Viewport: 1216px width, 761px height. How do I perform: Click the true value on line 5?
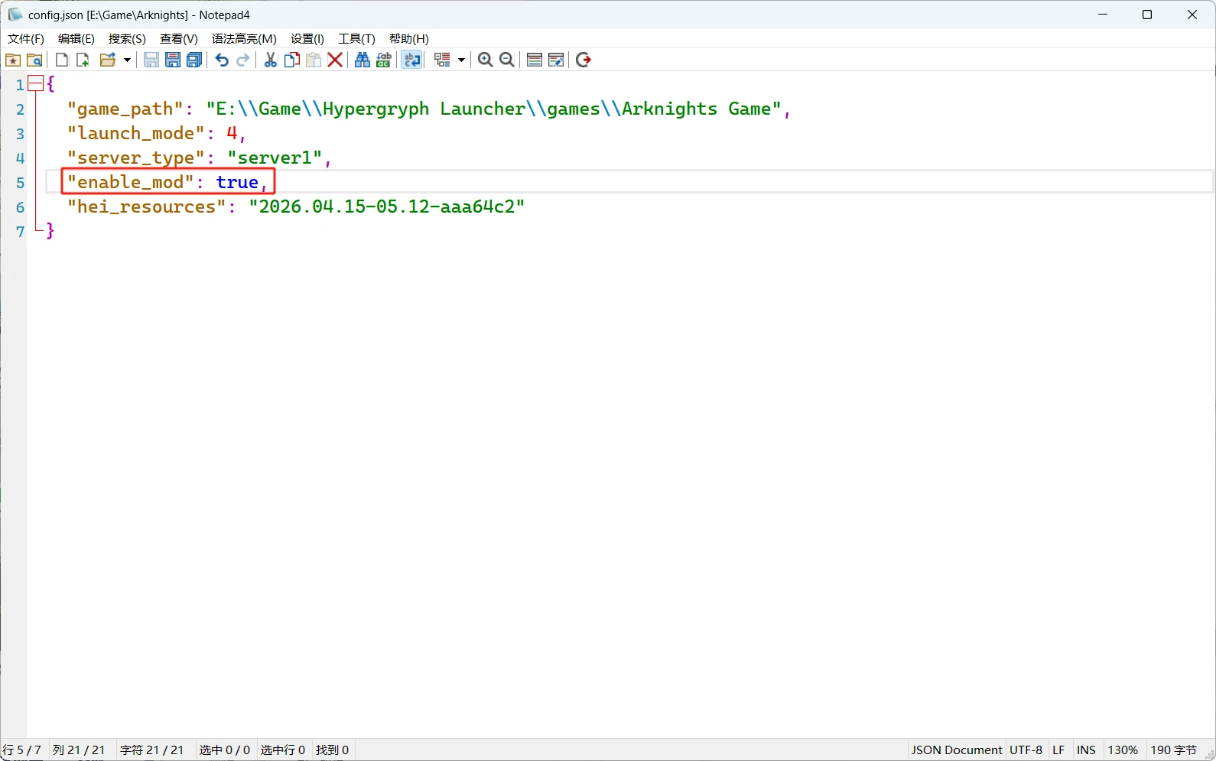(x=237, y=182)
